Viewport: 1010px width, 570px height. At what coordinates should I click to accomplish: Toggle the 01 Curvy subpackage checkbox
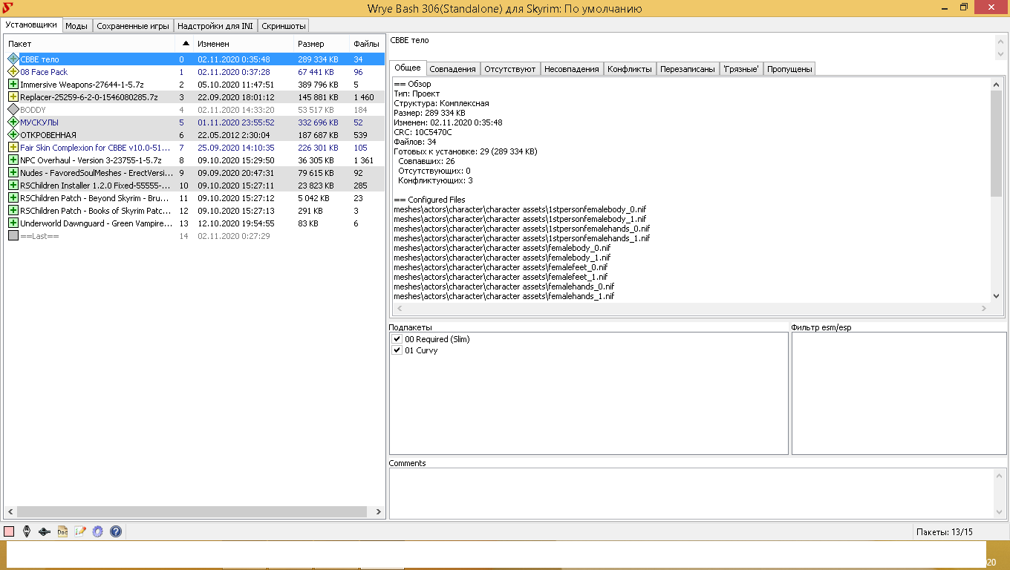pyautogui.click(x=397, y=350)
